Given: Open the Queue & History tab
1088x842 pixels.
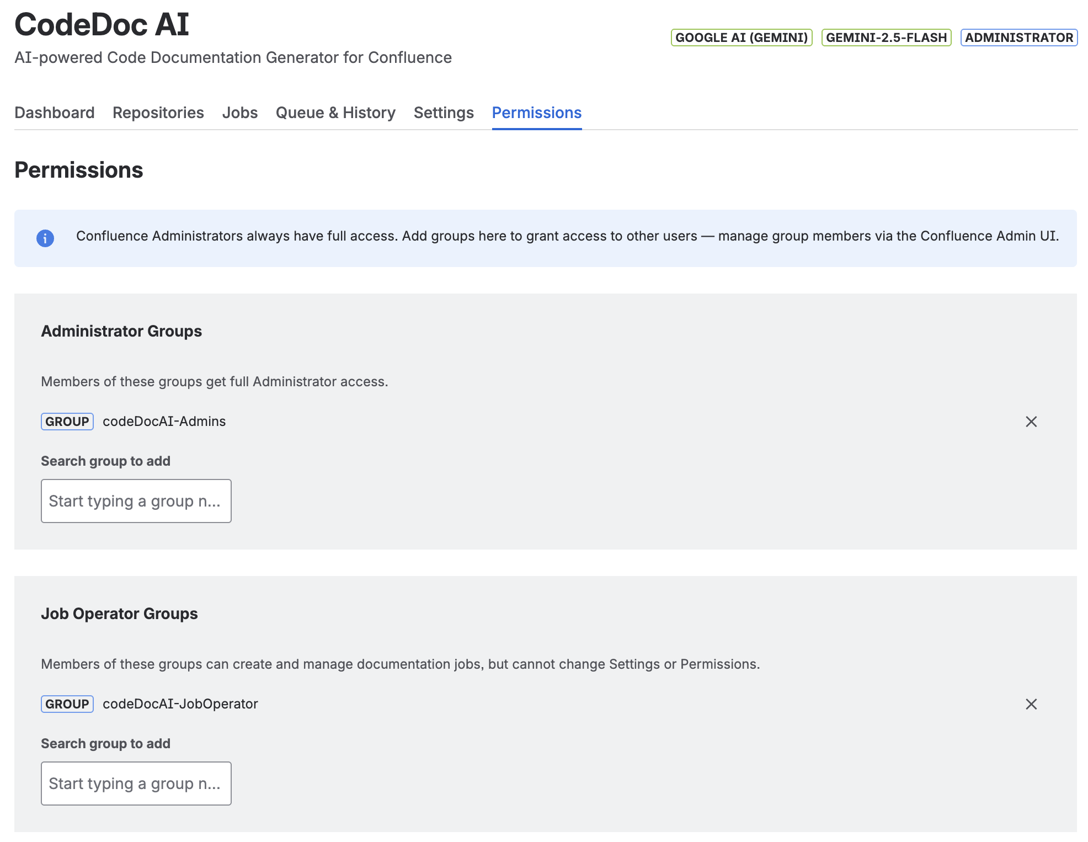Looking at the screenshot, I should [335, 113].
